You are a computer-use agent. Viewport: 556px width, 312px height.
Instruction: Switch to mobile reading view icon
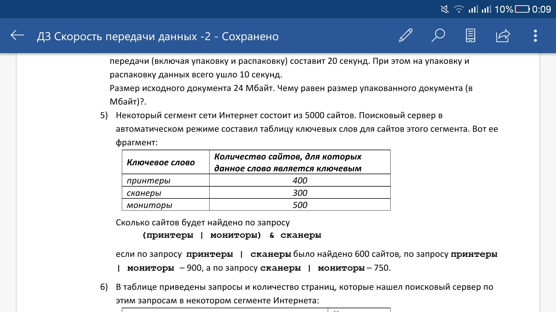[470, 36]
